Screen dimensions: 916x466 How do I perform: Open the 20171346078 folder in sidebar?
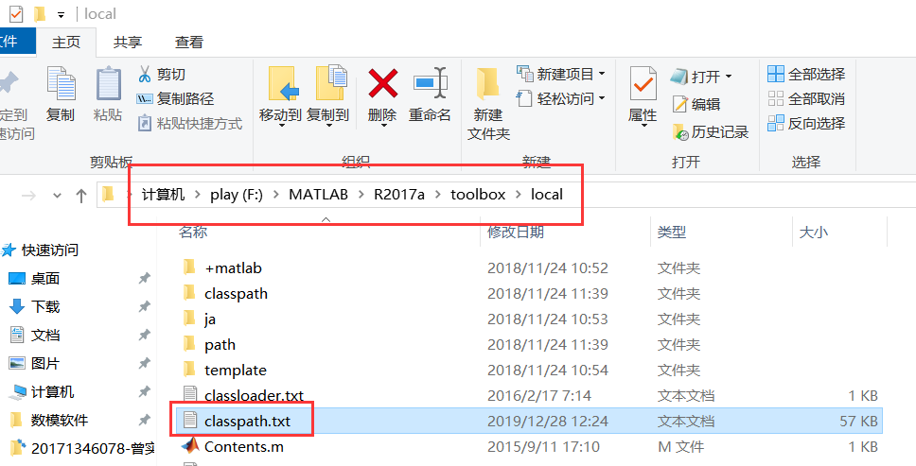[81, 448]
